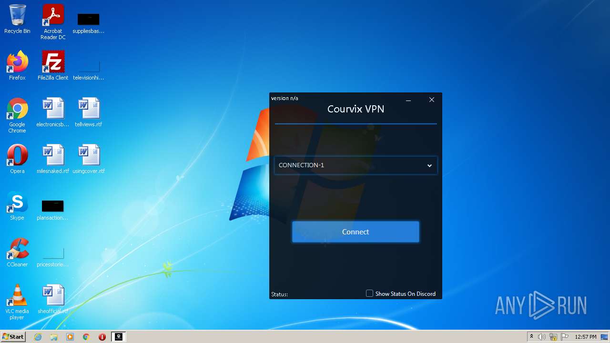Select pricesstorie... desktop file
Image resolution: width=610 pixels, height=343 pixels.
point(53,256)
